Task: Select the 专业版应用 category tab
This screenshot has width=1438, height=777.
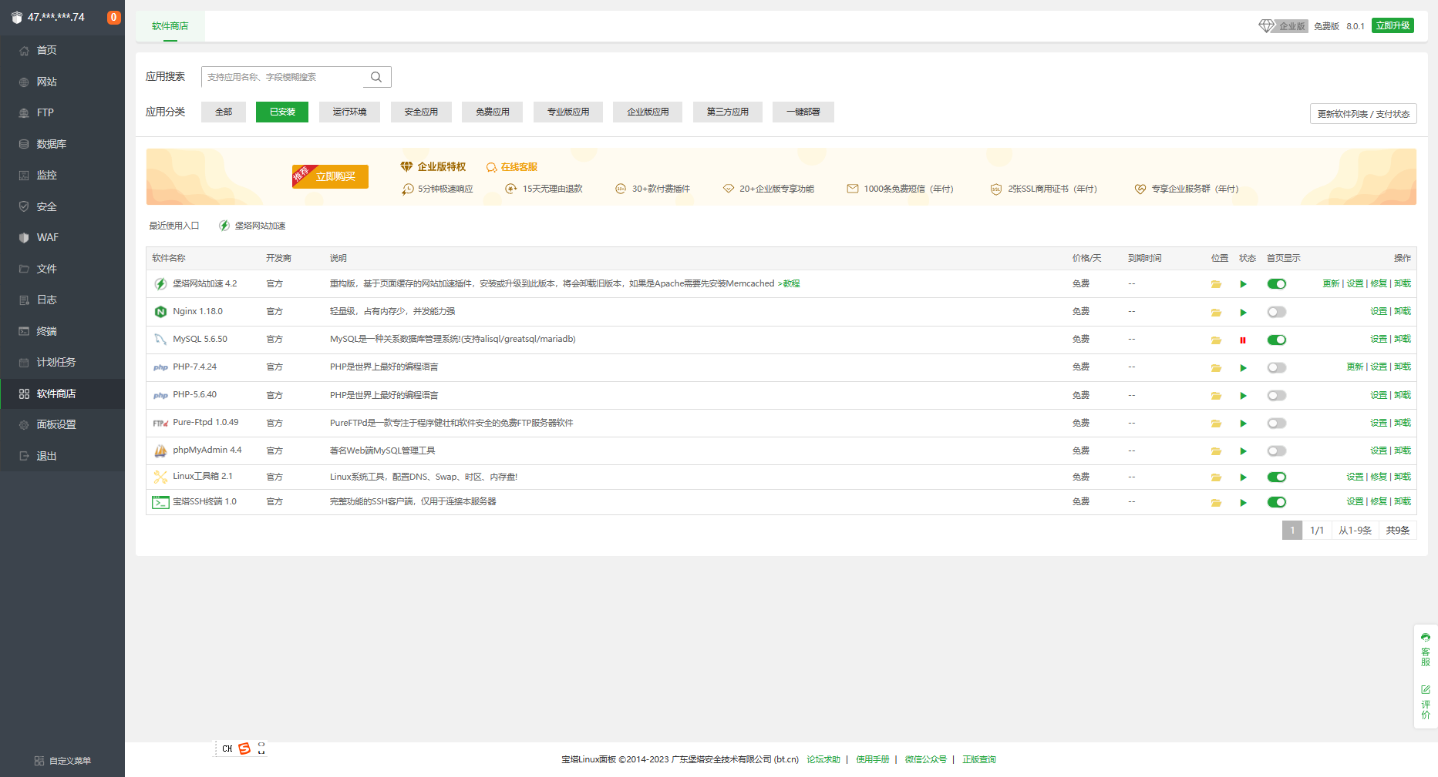Action: (568, 112)
